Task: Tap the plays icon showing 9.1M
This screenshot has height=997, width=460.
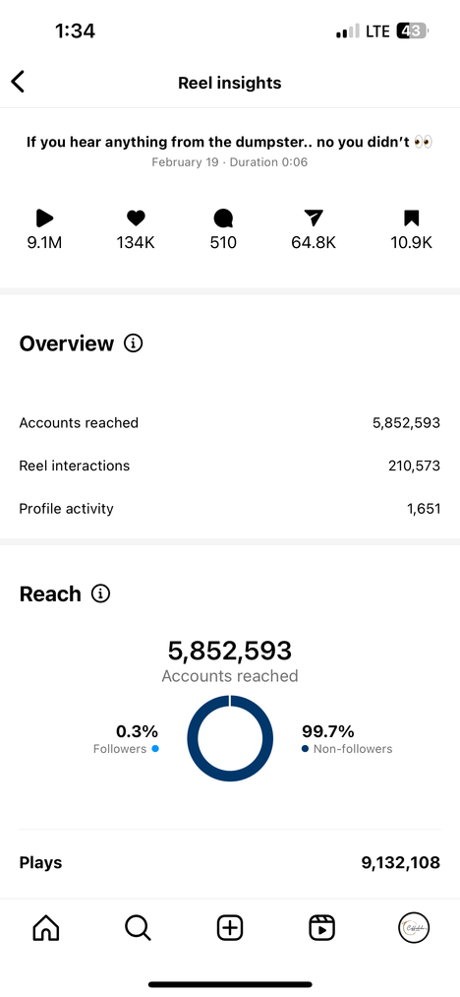Action: pos(44,218)
